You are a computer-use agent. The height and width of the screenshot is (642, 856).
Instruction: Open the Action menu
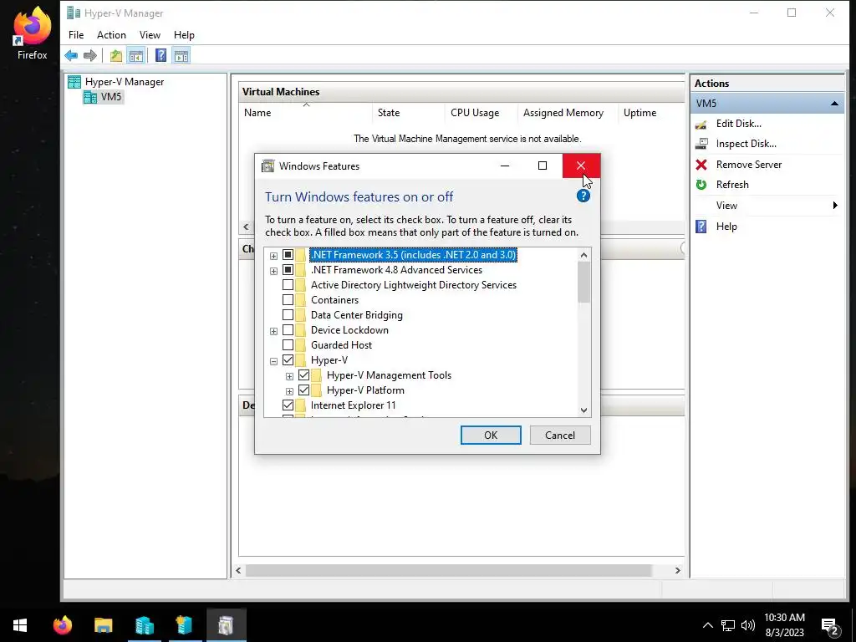111,35
